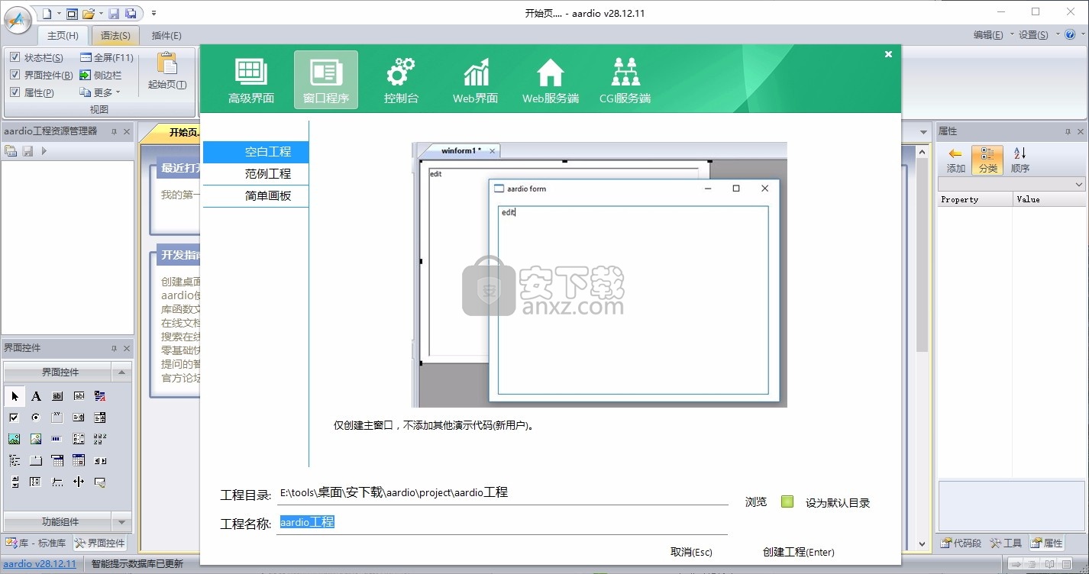Screen dimensions: 1089x574
Task: Click the save all icon in quick access toolbar
Action: pyautogui.click(x=131, y=14)
